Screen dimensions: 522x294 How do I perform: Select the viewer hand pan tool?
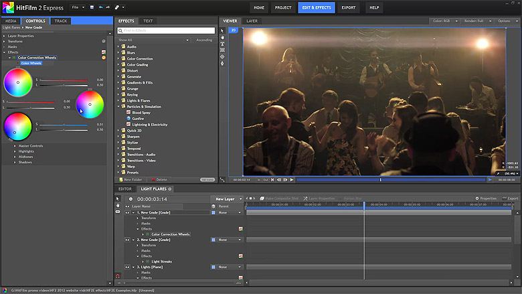tap(222, 38)
